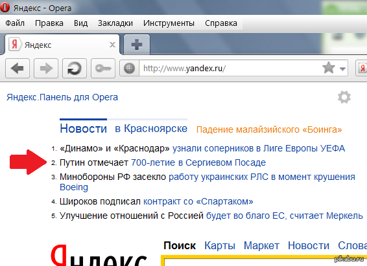Click the globe site info badge

(129, 68)
